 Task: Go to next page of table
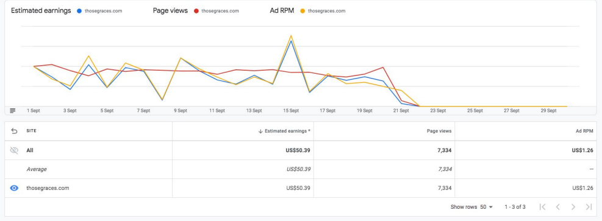pyautogui.click(x=573, y=207)
